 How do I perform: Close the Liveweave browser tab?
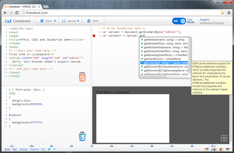point(39,7)
